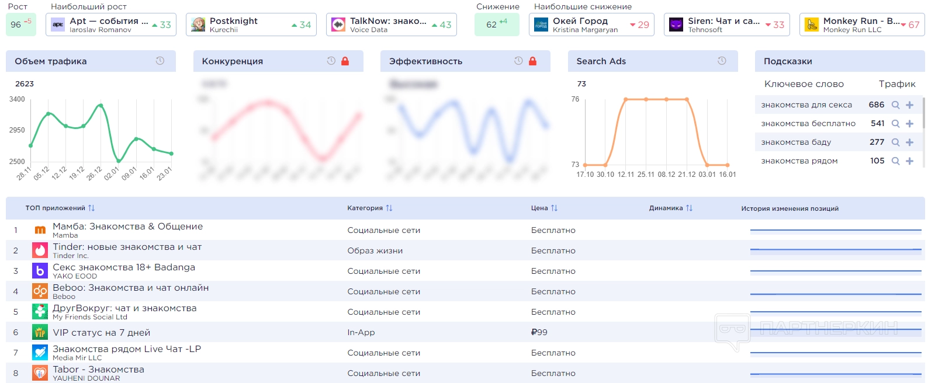Click the decline count badge 62
Viewport: 928px width, 383px height.
tap(497, 25)
